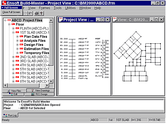
Task: Collapse the ABCD Project Files root
Action: tap(6, 20)
